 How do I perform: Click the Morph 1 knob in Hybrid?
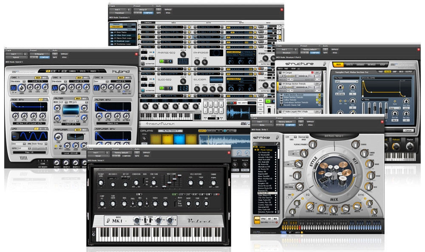click(x=57, y=163)
